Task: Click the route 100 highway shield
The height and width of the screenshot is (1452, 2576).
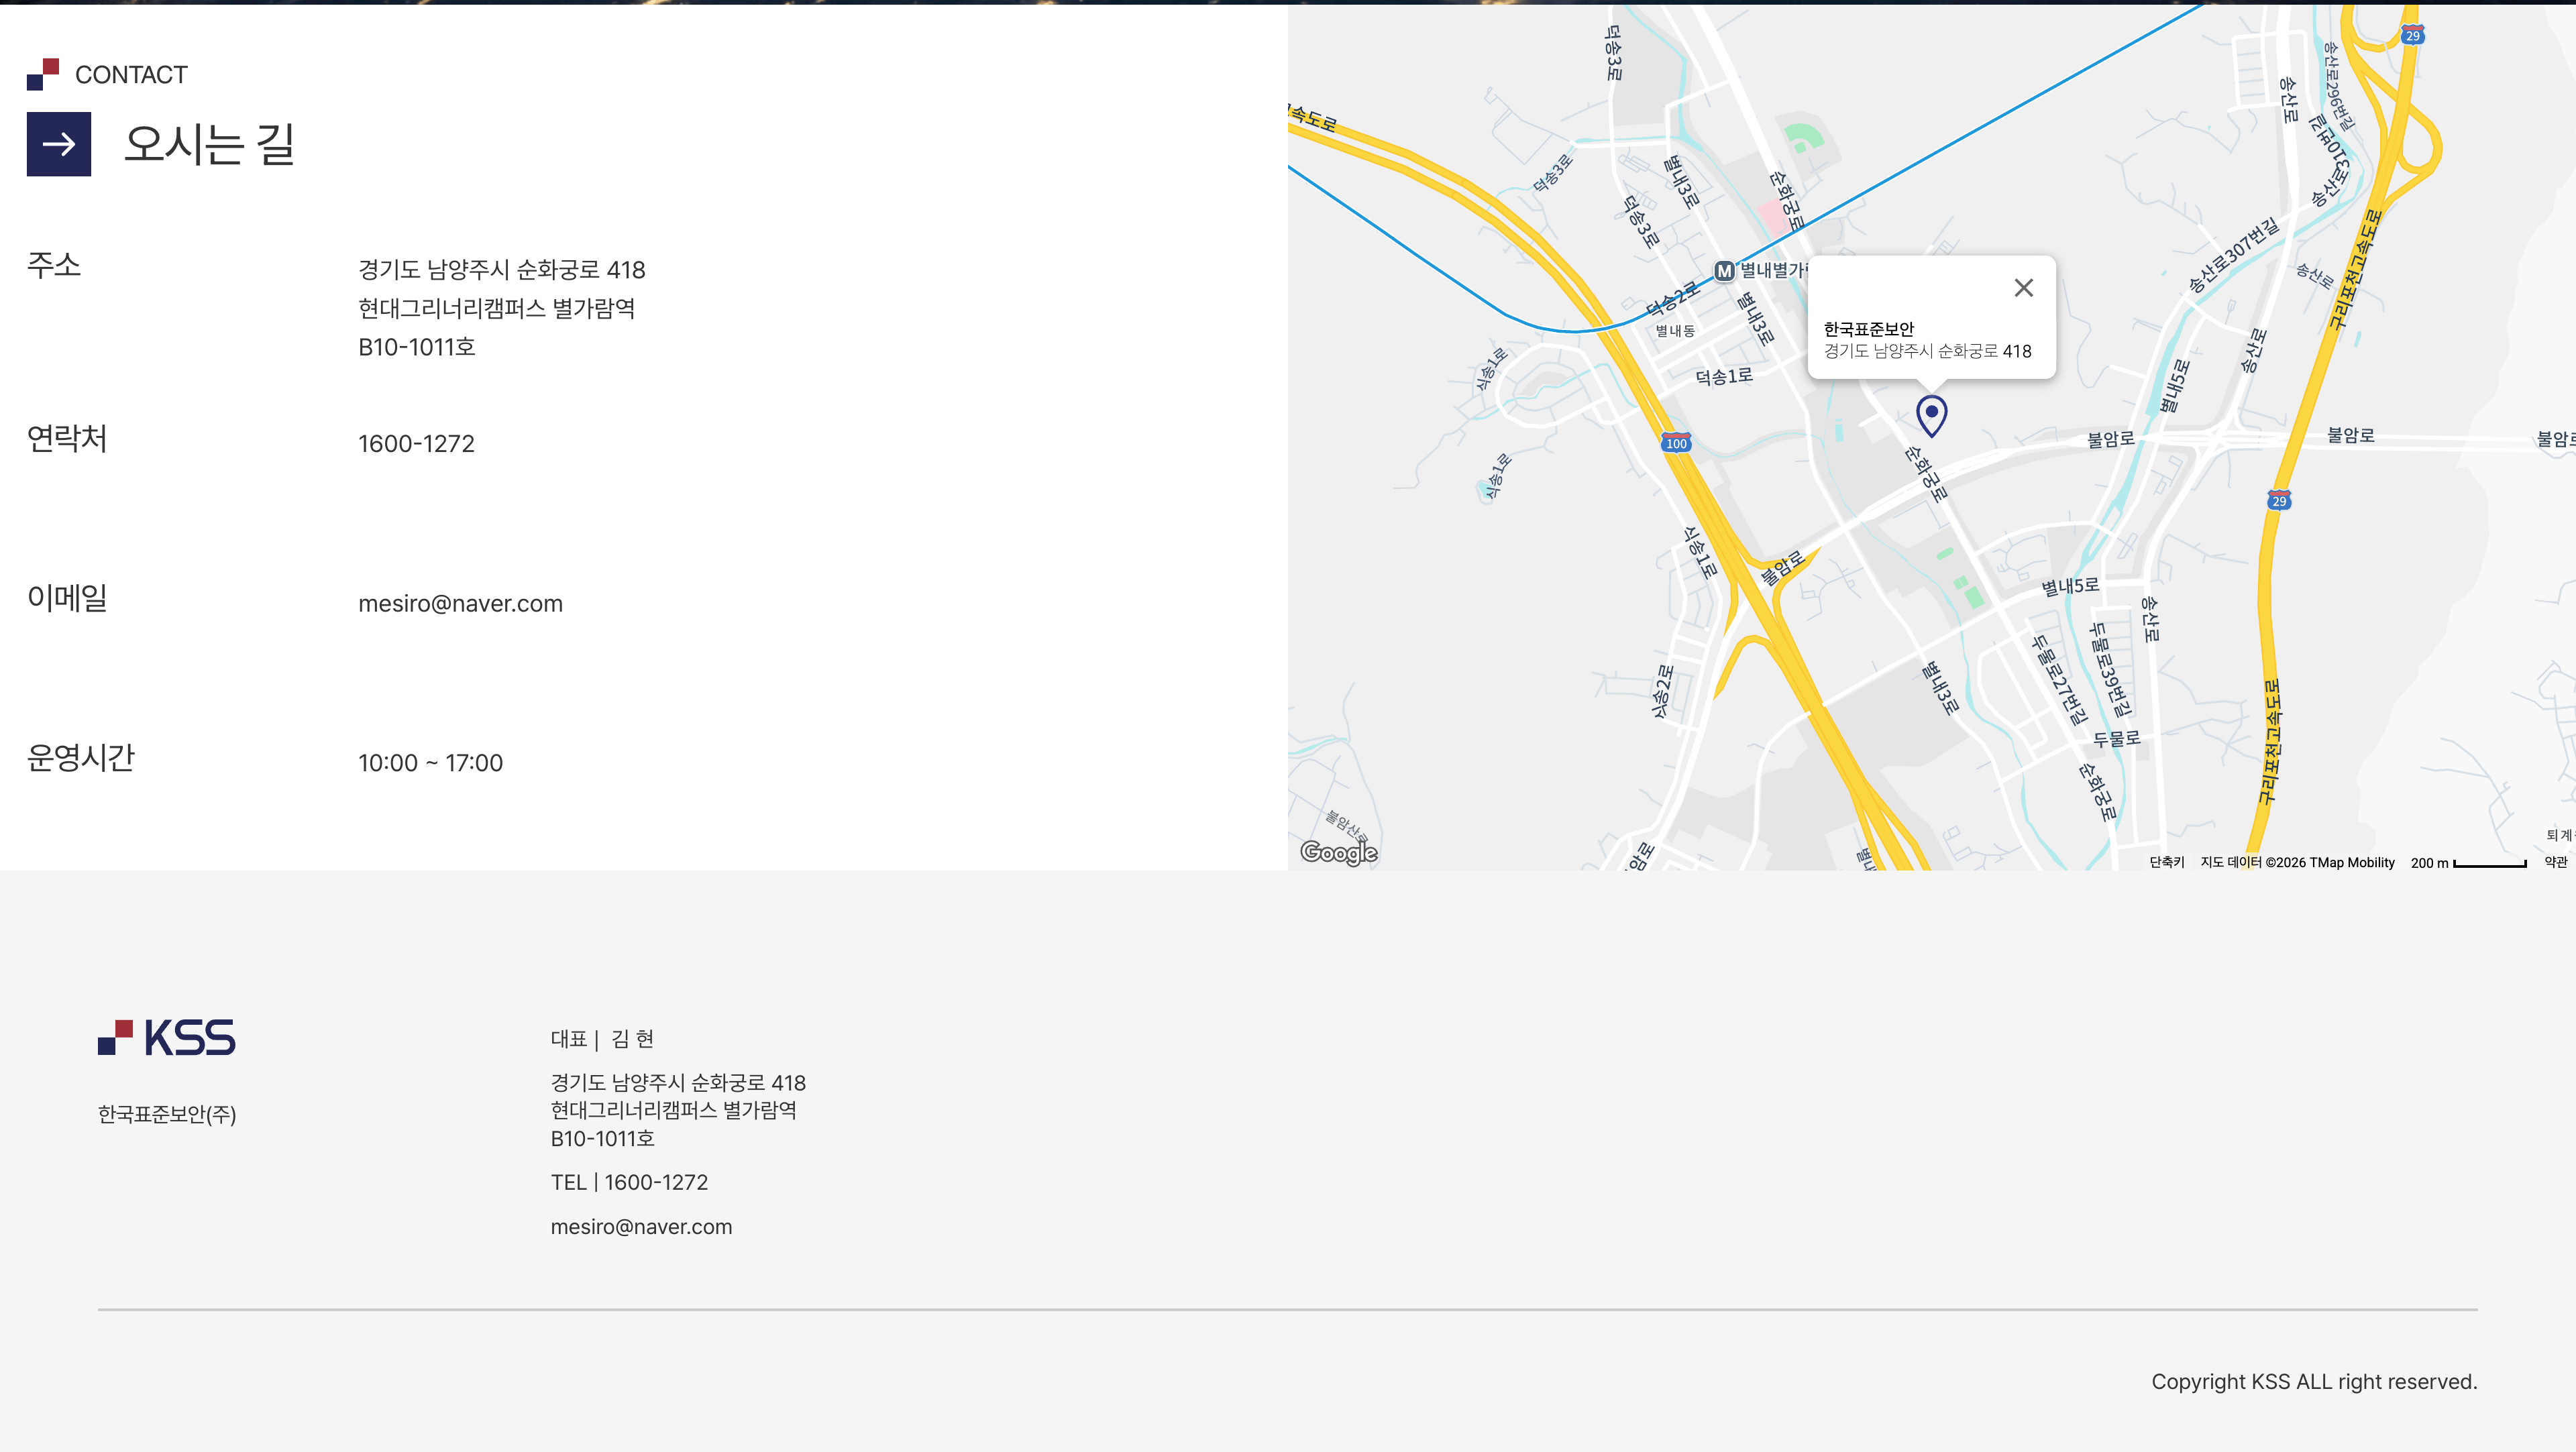Action: [x=1677, y=443]
